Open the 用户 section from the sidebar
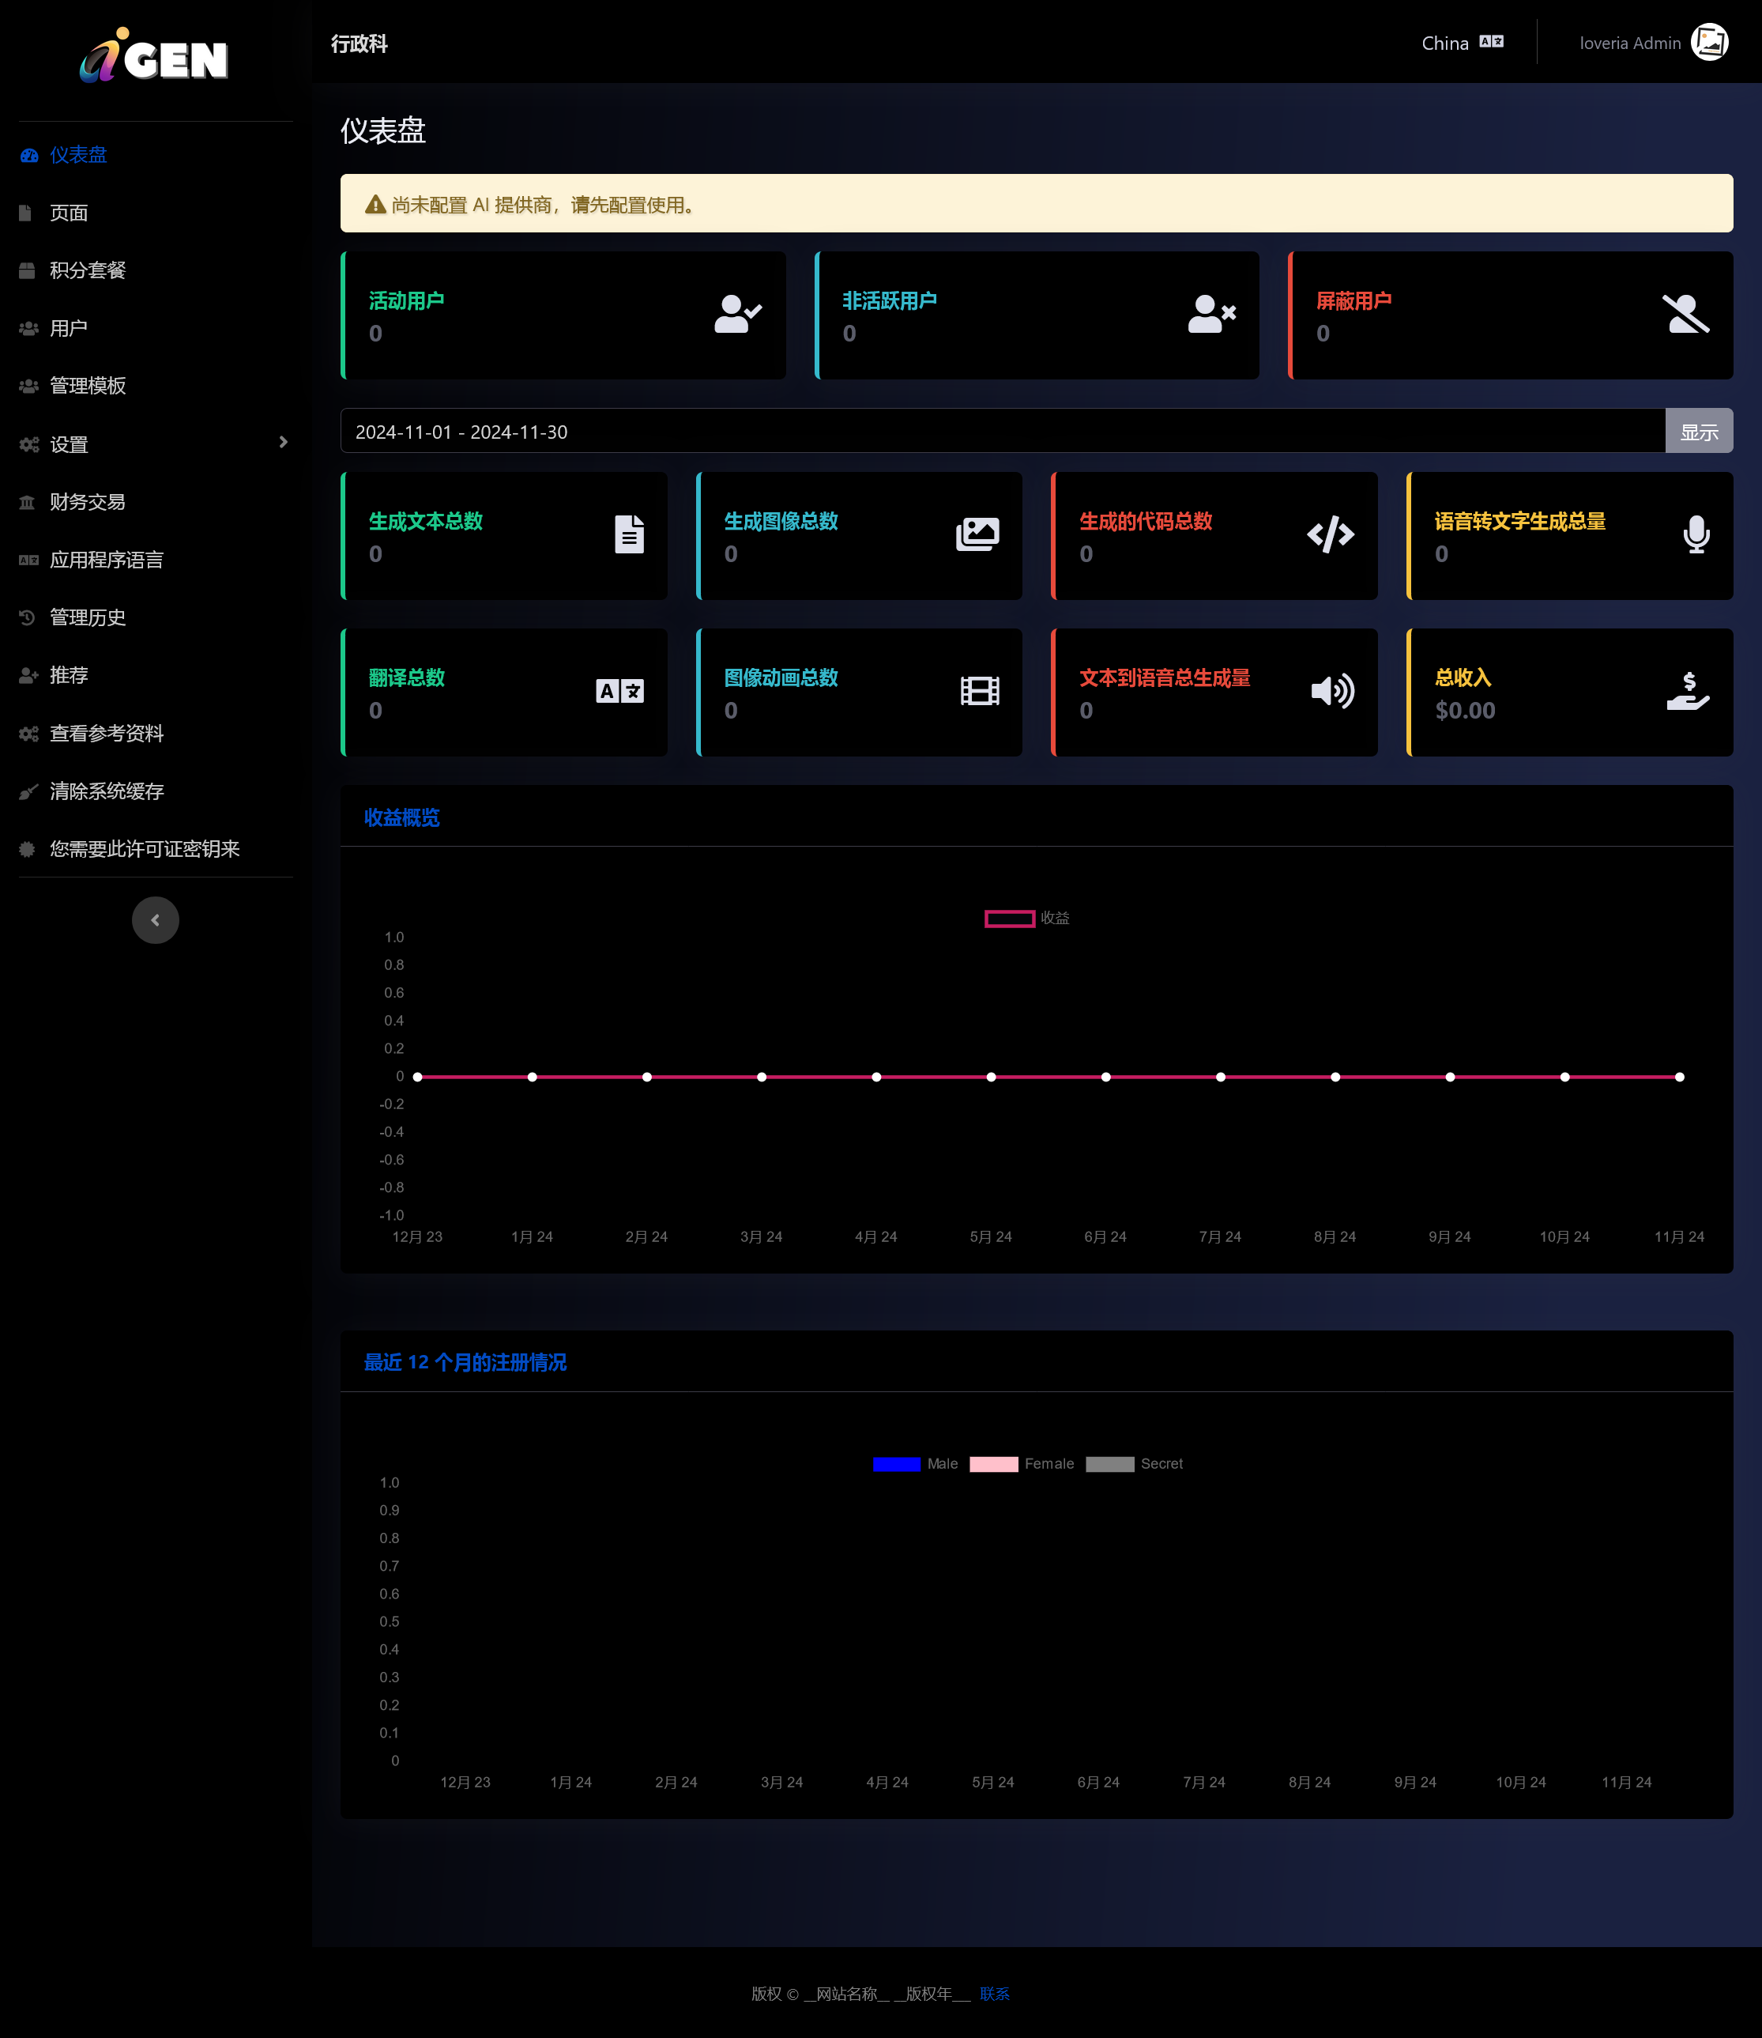Image resolution: width=1762 pixels, height=2038 pixels. tap(69, 327)
